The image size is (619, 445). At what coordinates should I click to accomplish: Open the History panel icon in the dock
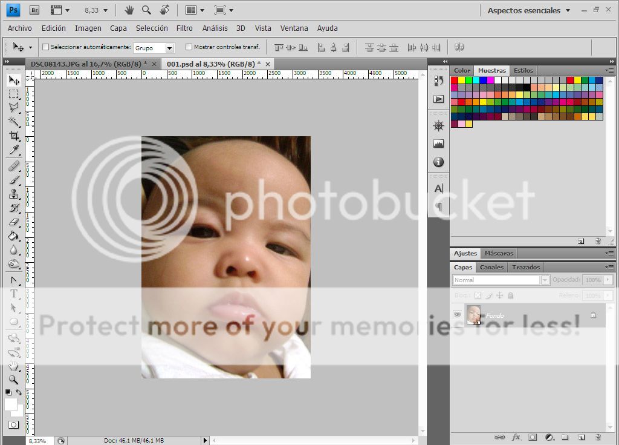(439, 81)
